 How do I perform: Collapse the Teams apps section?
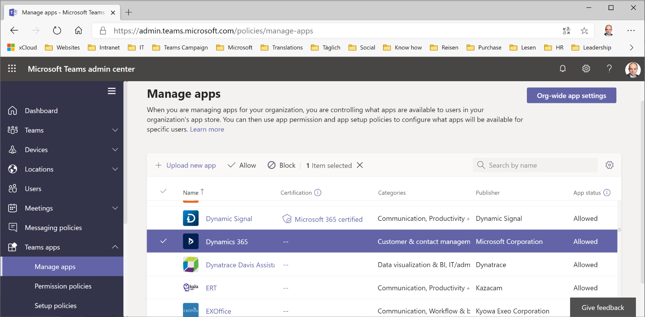click(115, 247)
